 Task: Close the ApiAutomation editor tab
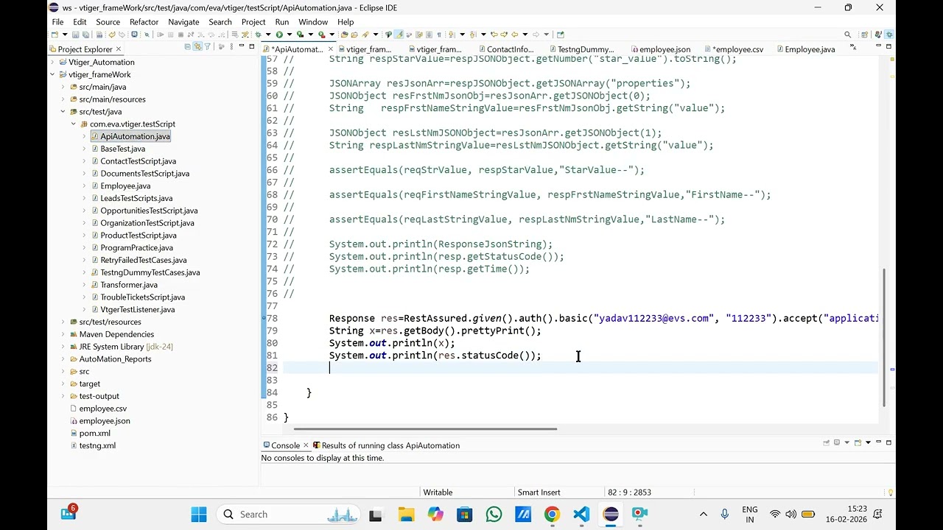click(329, 49)
